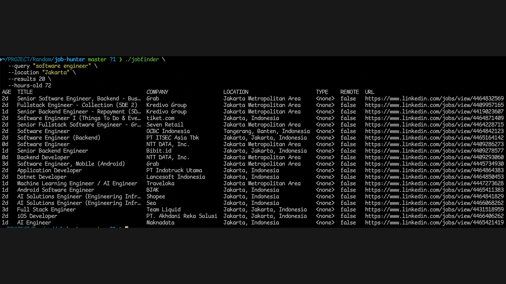Viewport: 506px width, 284px height.
Task: Open the job URL ending in 4409286273
Action: 434,144
